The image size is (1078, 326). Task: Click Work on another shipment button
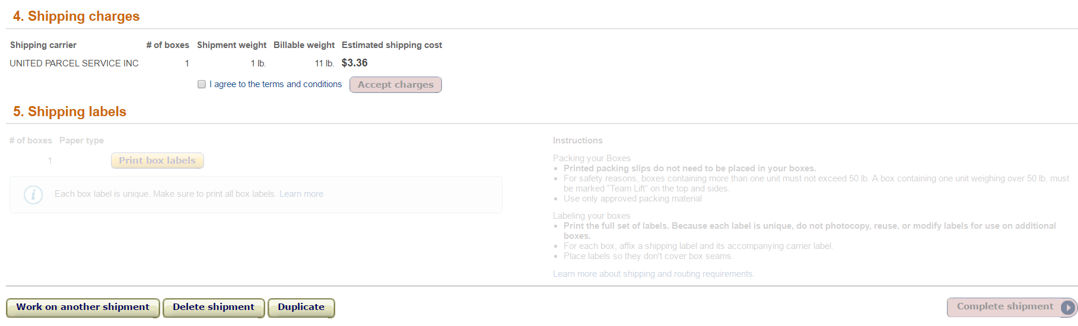coord(83,308)
